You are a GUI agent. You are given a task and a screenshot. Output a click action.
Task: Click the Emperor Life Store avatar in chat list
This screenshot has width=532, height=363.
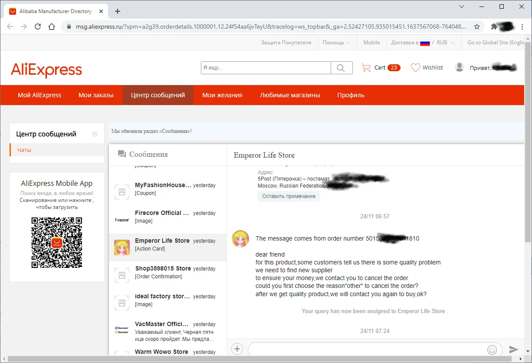tap(122, 247)
